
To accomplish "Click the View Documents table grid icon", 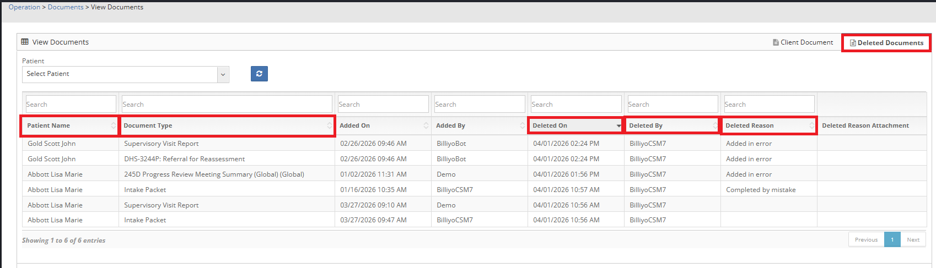I will tap(25, 42).
